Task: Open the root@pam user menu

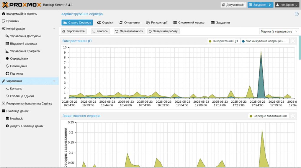Action: 287,5
